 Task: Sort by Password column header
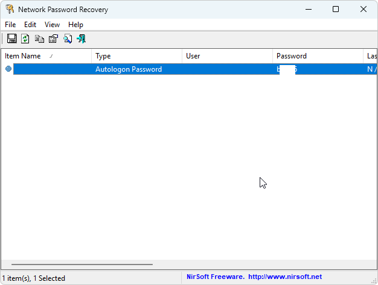tap(318, 56)
